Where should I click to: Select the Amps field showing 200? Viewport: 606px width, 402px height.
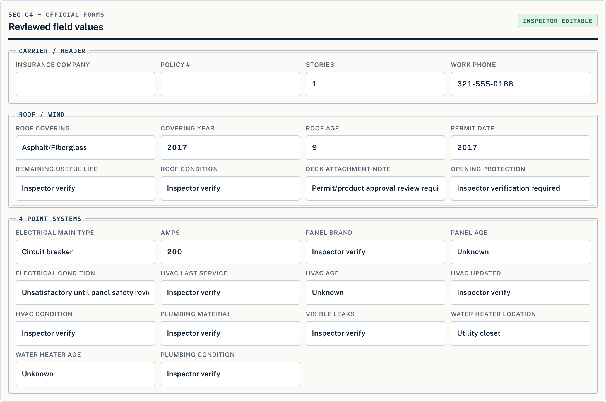pyautogui.click(x=230, y=252)
